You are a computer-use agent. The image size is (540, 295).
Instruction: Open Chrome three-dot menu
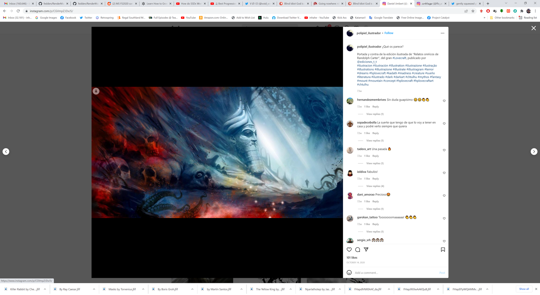(x=535, y=11)
